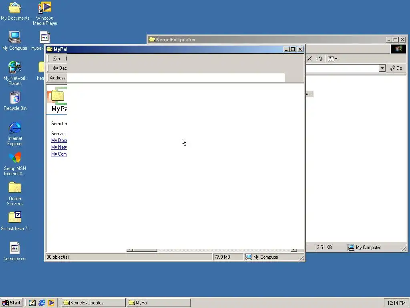Expand the address bar dropdown in KernelExUpdates

(x=382, y=68)
